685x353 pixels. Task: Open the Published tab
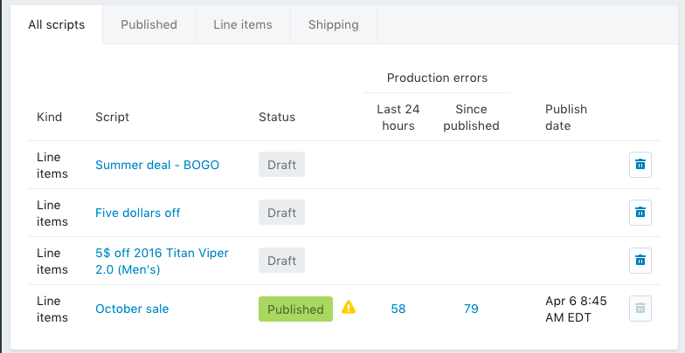point(149,24)
